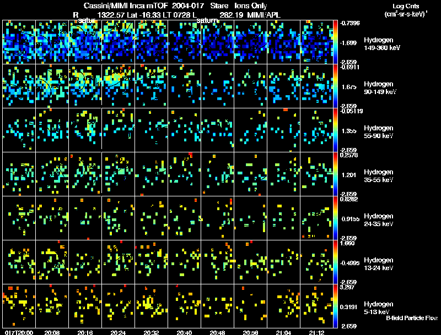Viewport: 441px width, 335px height.
Task: Click the 'Hydrogen 149-360 keV' row label
Action: [382, 44]
